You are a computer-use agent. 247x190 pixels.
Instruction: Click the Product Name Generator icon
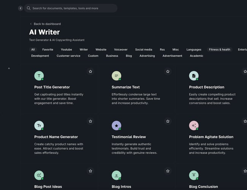pos(39,125)
